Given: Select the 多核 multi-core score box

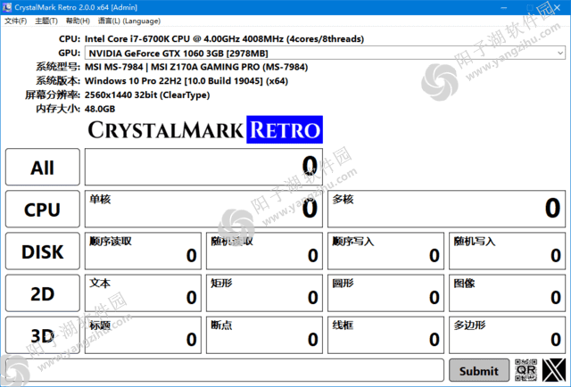Looking at the screenshot, I should click(x=446, y=210).
